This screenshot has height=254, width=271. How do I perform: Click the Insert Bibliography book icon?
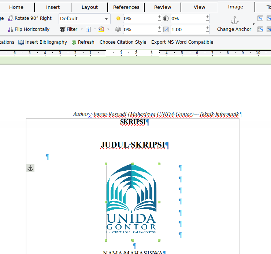(x=21, y=42)
